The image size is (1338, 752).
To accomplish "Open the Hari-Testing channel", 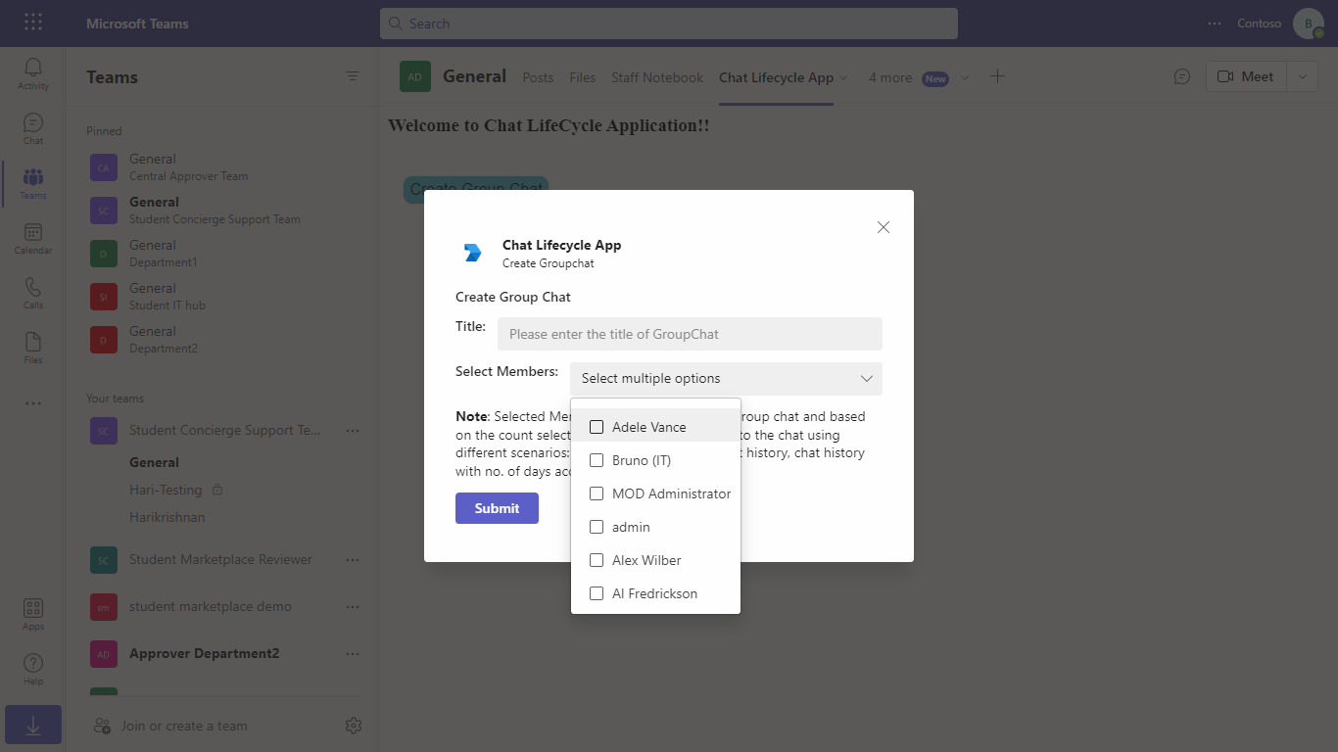I will pos(166,490).
